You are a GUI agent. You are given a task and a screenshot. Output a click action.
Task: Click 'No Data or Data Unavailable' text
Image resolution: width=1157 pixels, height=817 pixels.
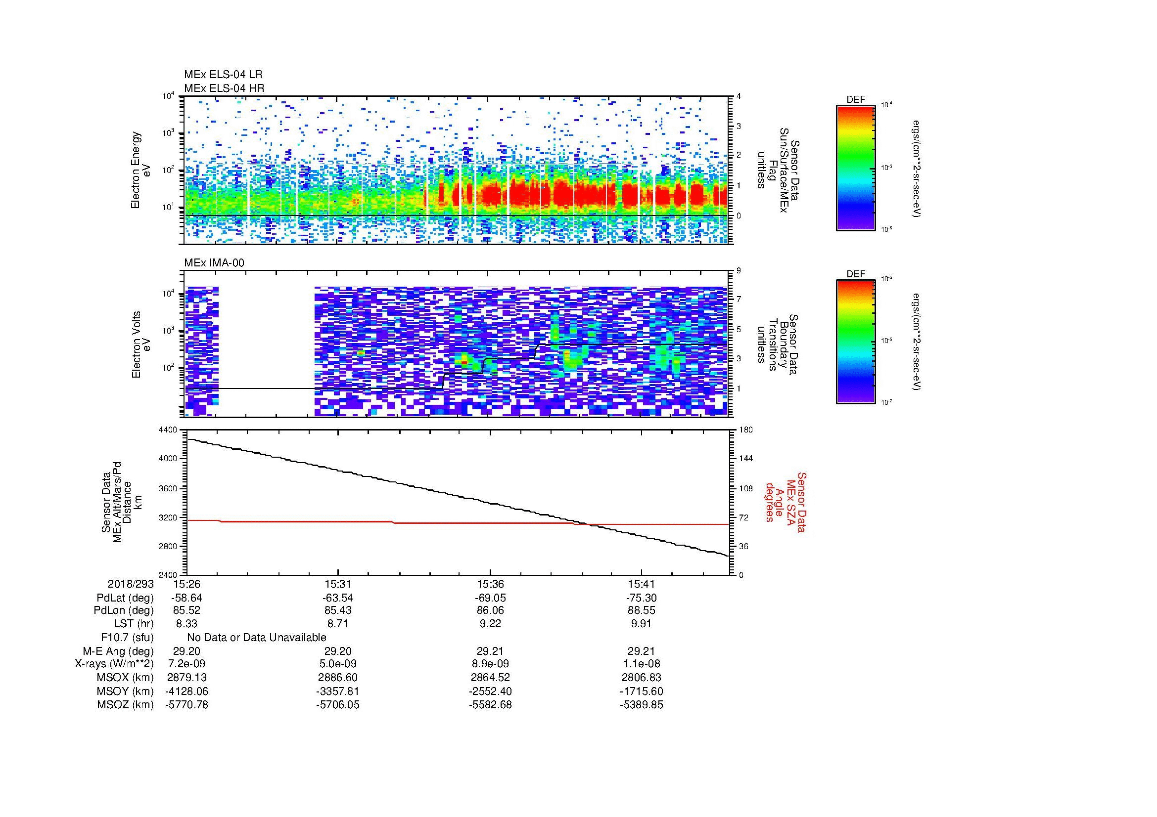tap(257, 638)
